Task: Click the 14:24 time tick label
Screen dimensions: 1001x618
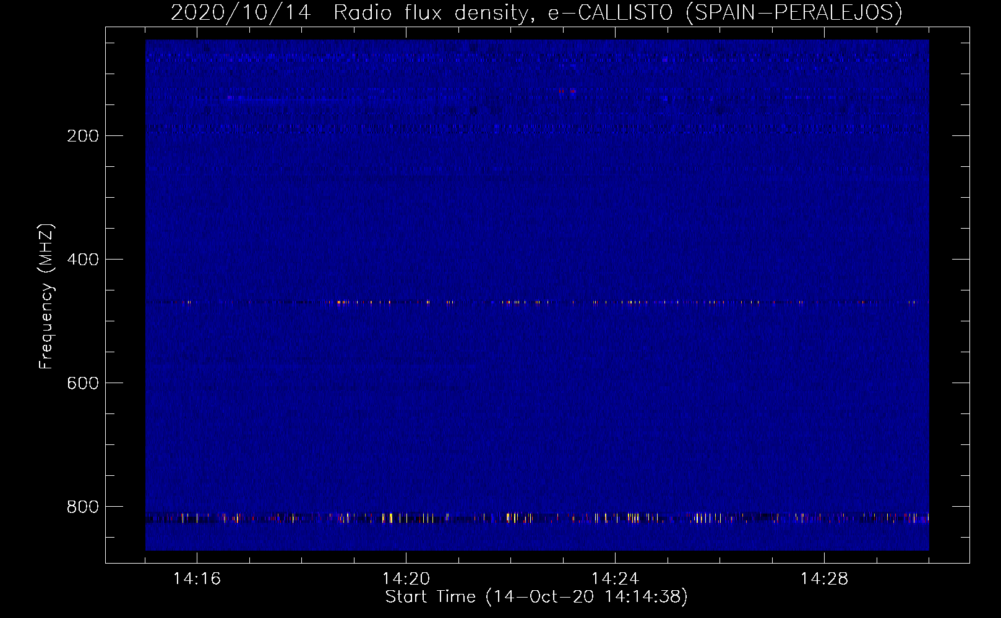Action: 615,578
